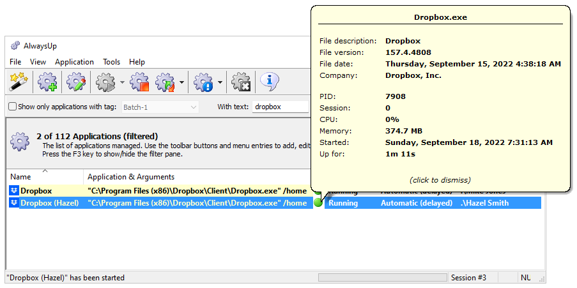Open the report gear dropdown arrow
577x288 pixels.
click(x=220, y=82)
